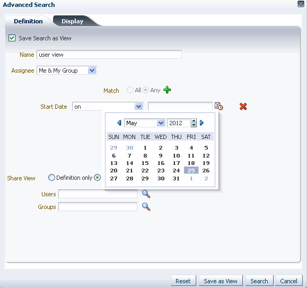The width and height of the screenshot is (307, 288).
Task: Open the date picker calendar icon
Action: [x=218, y=106]
